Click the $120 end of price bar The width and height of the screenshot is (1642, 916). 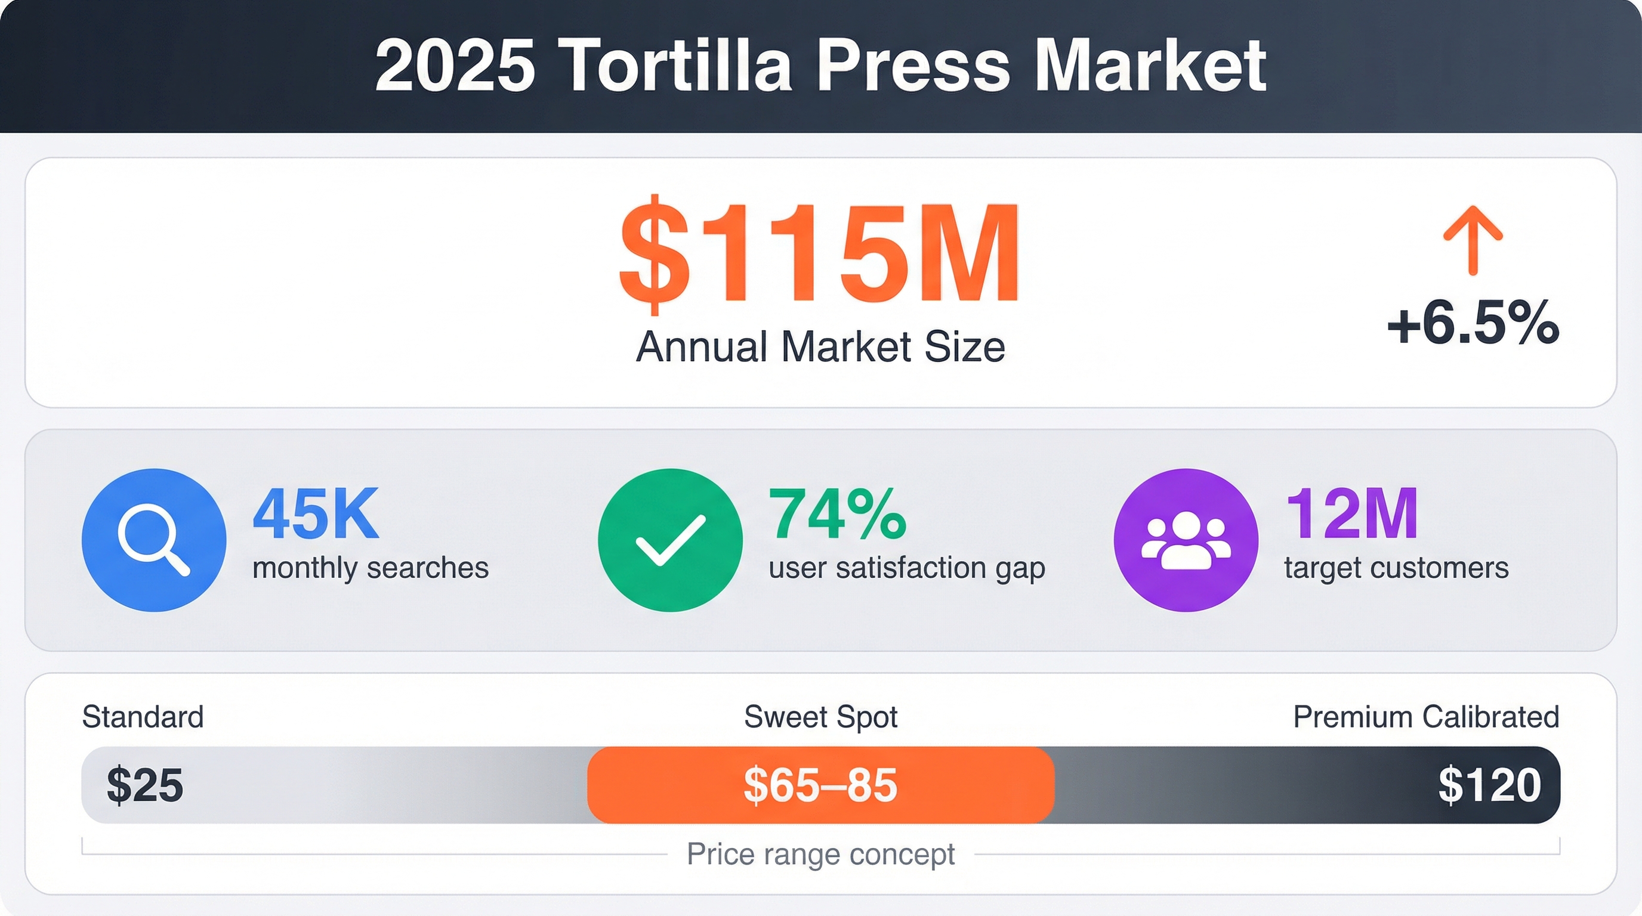[1489, 785]
